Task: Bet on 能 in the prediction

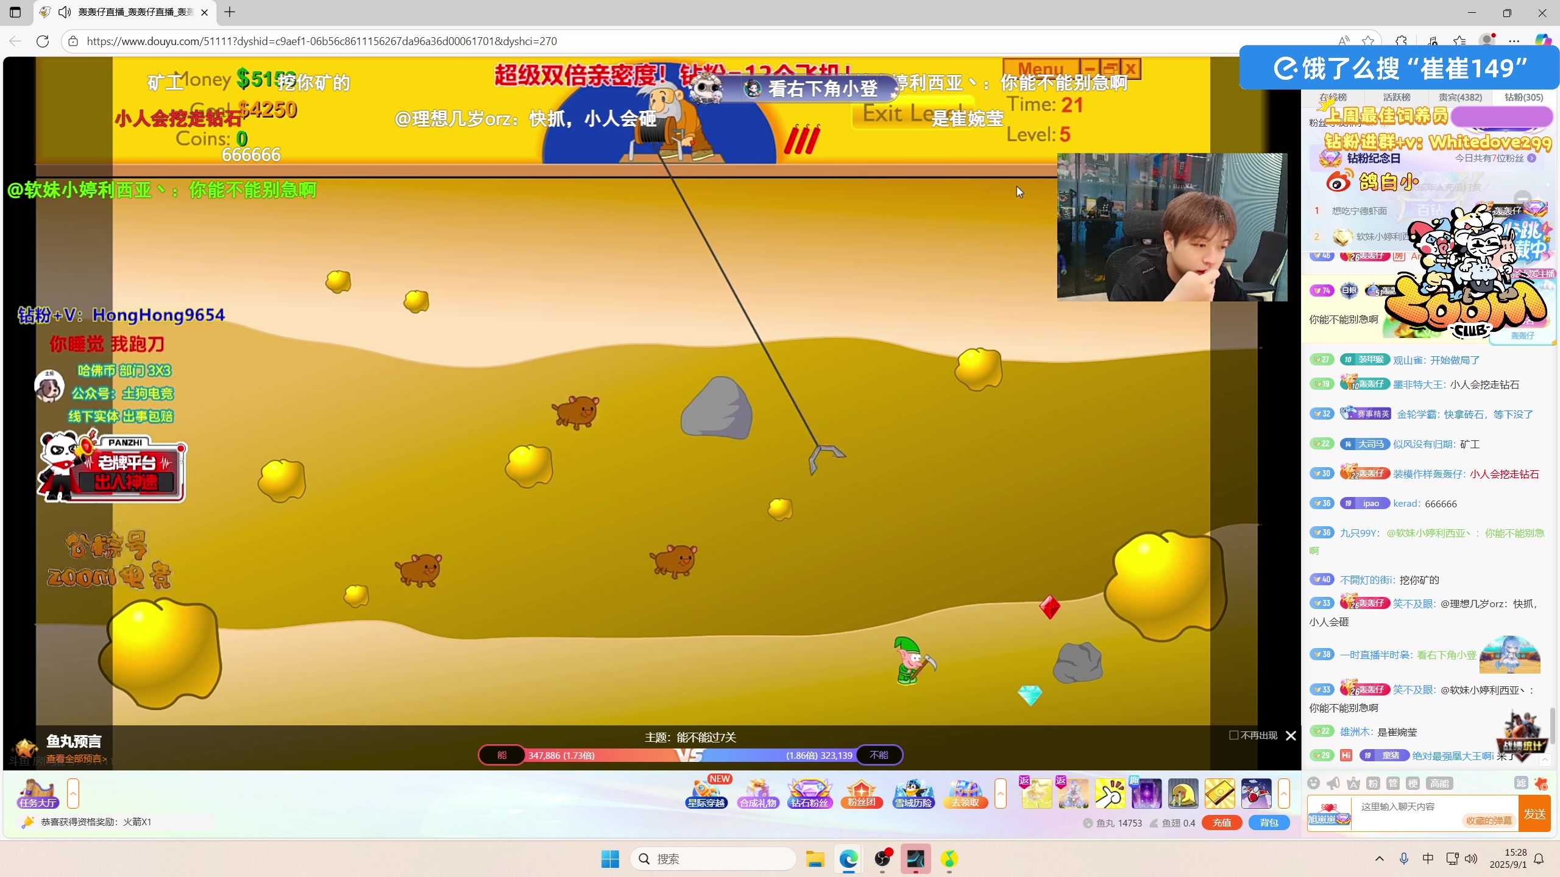Action: point(502,755)
